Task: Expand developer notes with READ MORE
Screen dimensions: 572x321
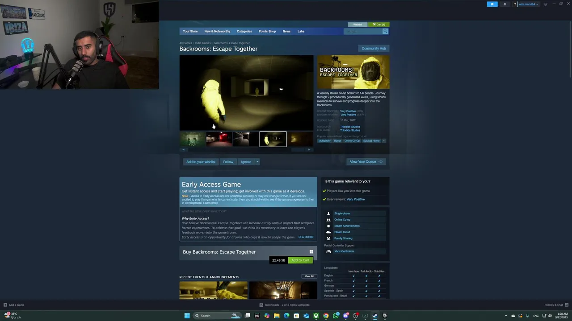Action: pos(306,237)
